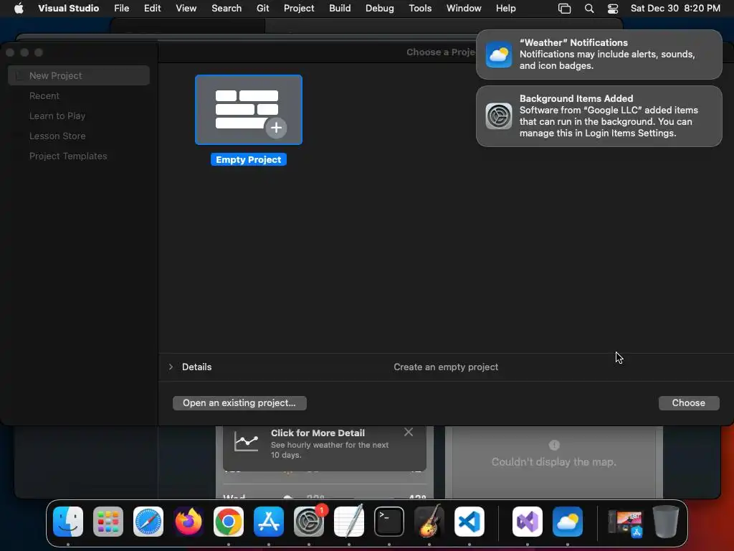The width and height of the screenshot is (734, 551).
Task: Click System Settings icon in notification
Action: click(x=499, y=116)
